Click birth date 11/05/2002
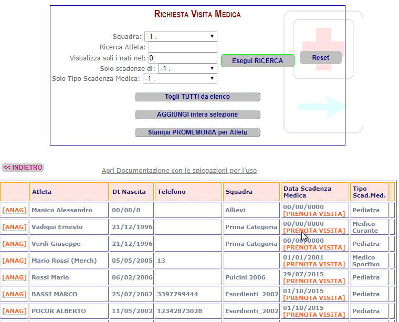Screen dimensions: 399x322 tap(132, 311)
